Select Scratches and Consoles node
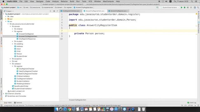Viewport: 200px width, 112px height. coord(16,96)
